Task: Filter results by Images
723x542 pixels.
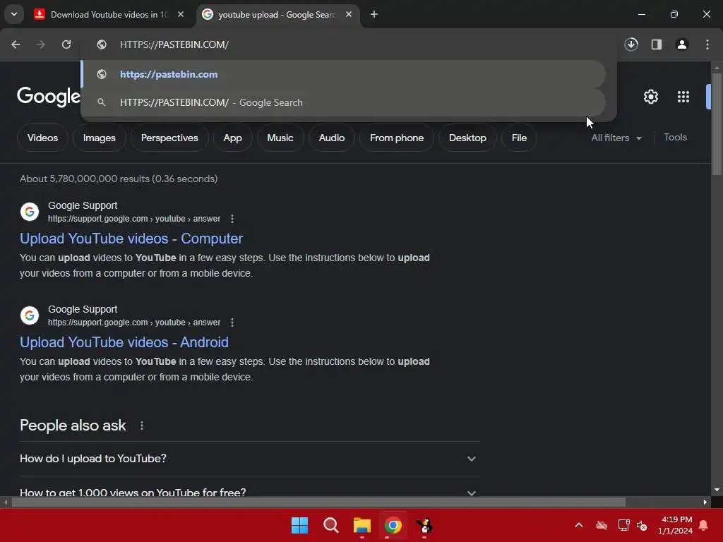Action: click(99, 138)
